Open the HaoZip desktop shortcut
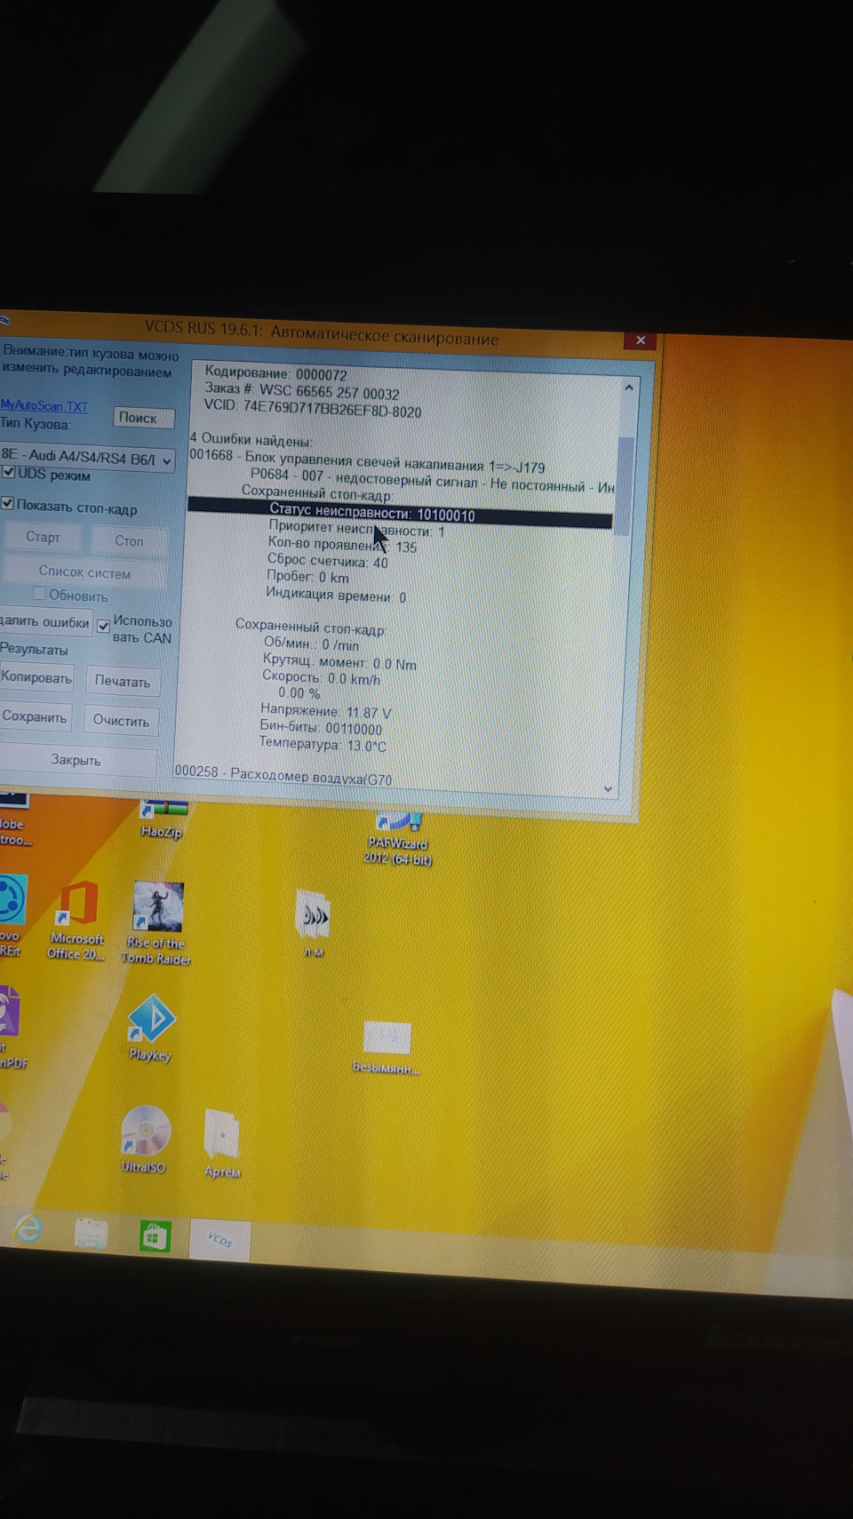 point(163,819)
